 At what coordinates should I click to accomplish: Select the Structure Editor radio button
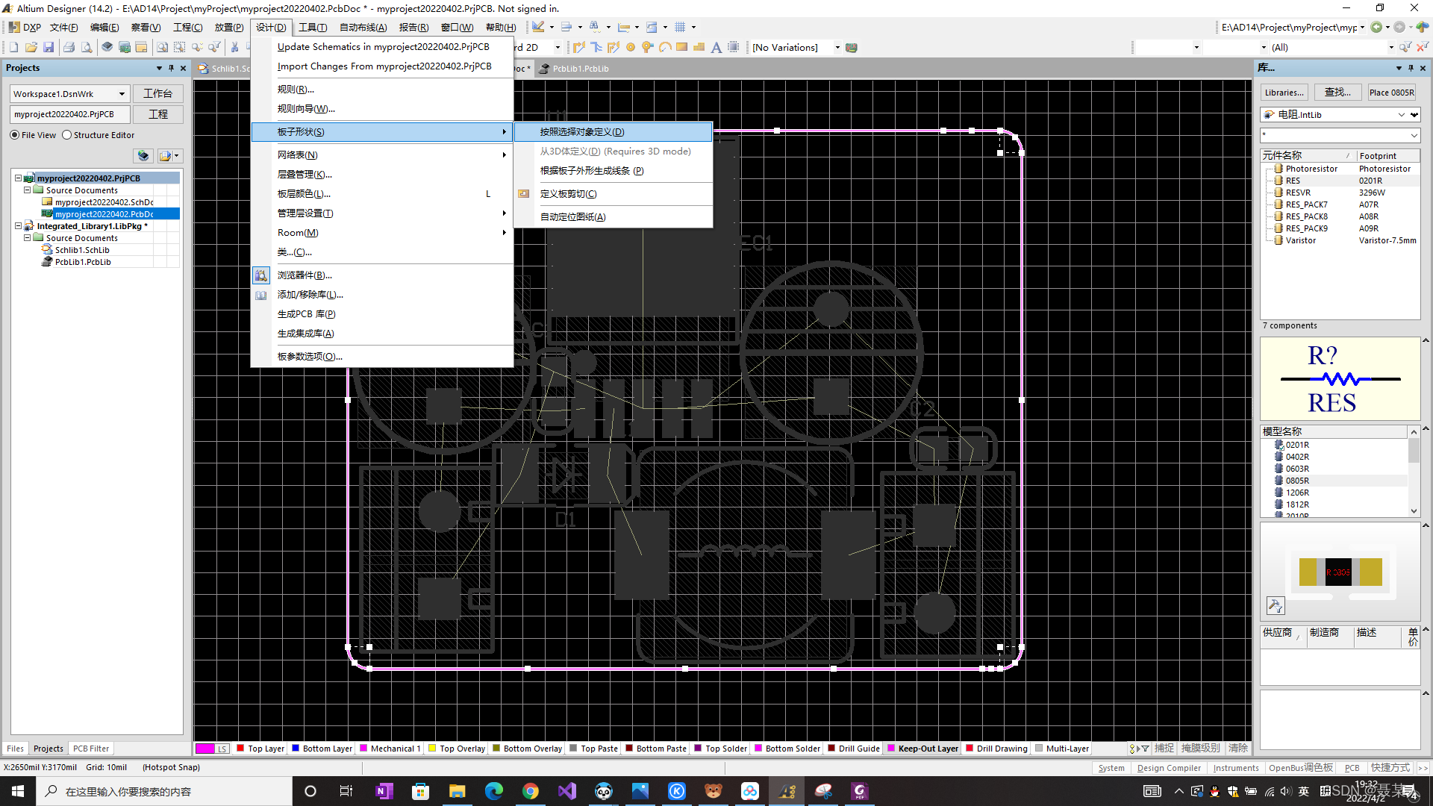click(67, 135)
